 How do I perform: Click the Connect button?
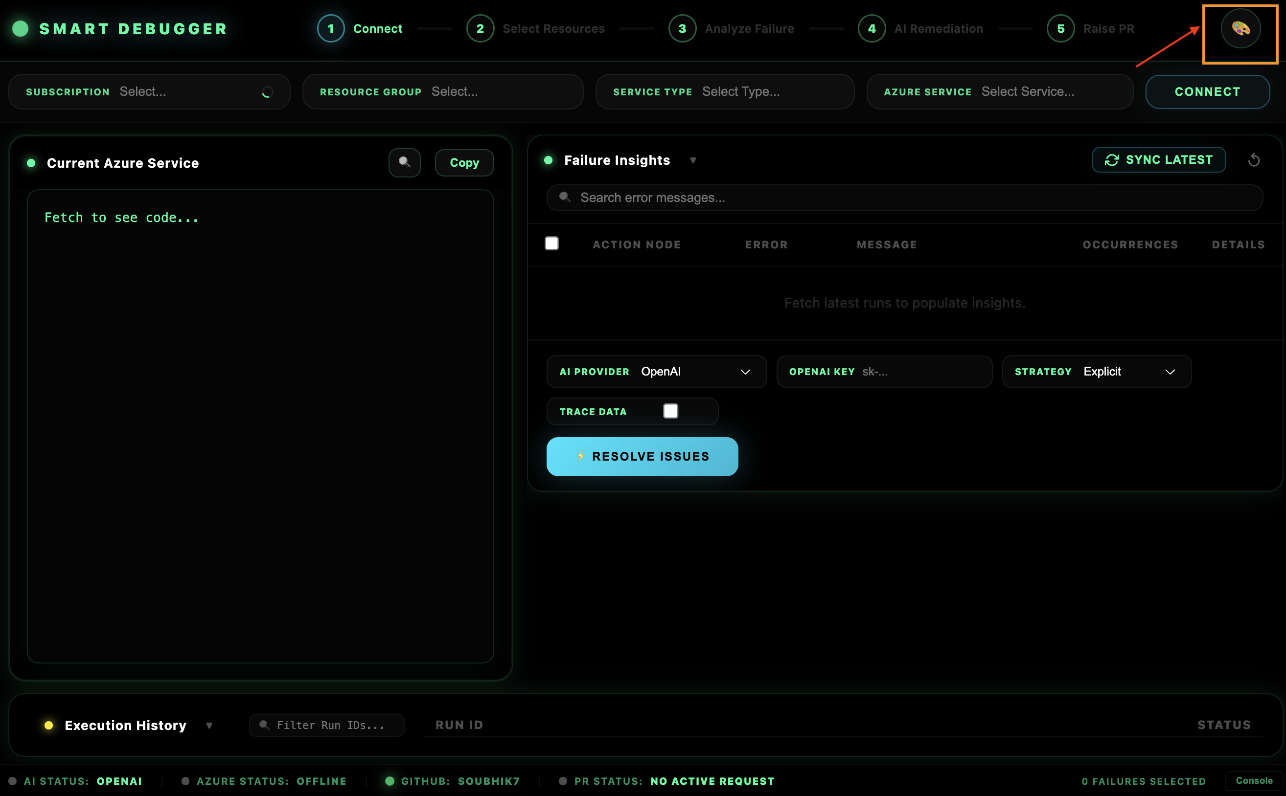coord(1207,91)
